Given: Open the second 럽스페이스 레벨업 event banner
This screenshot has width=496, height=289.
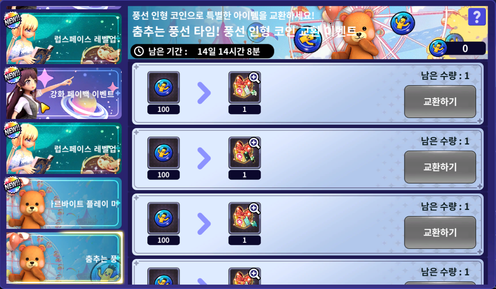Looking at the screenshot, I should click(x=64, y=148).
